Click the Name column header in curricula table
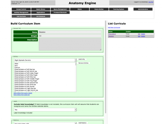Viewport: 162px width, 124px height. point(110,32)
